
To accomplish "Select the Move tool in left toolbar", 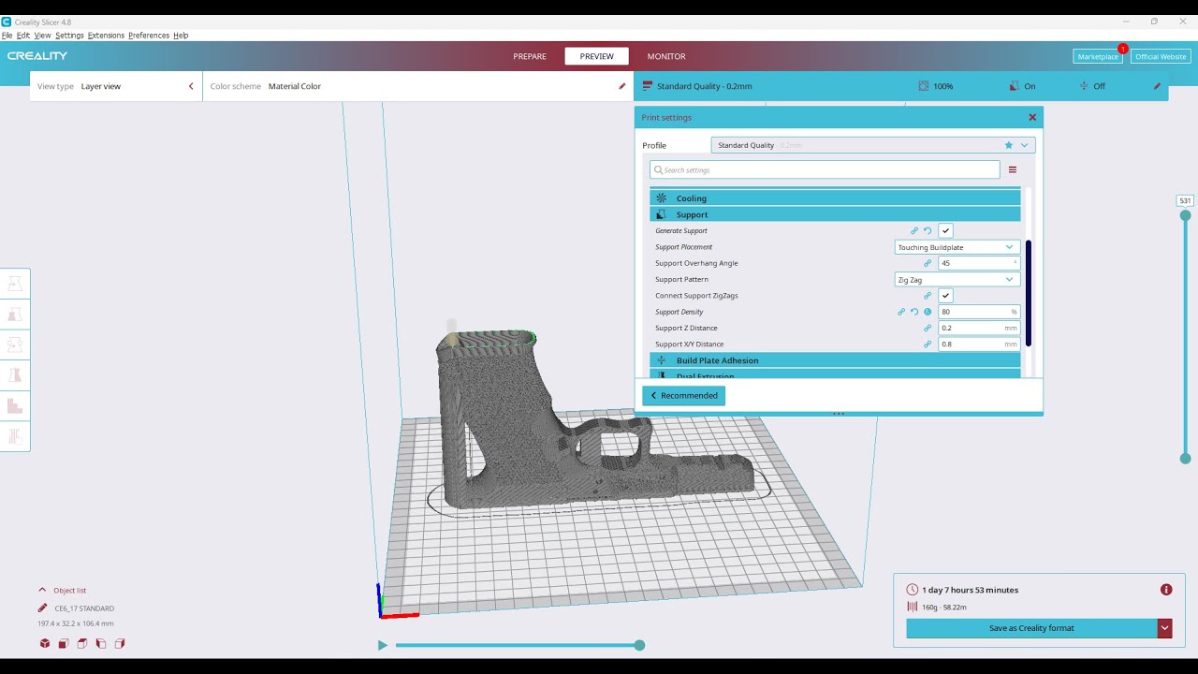I will tap(15, 283).
